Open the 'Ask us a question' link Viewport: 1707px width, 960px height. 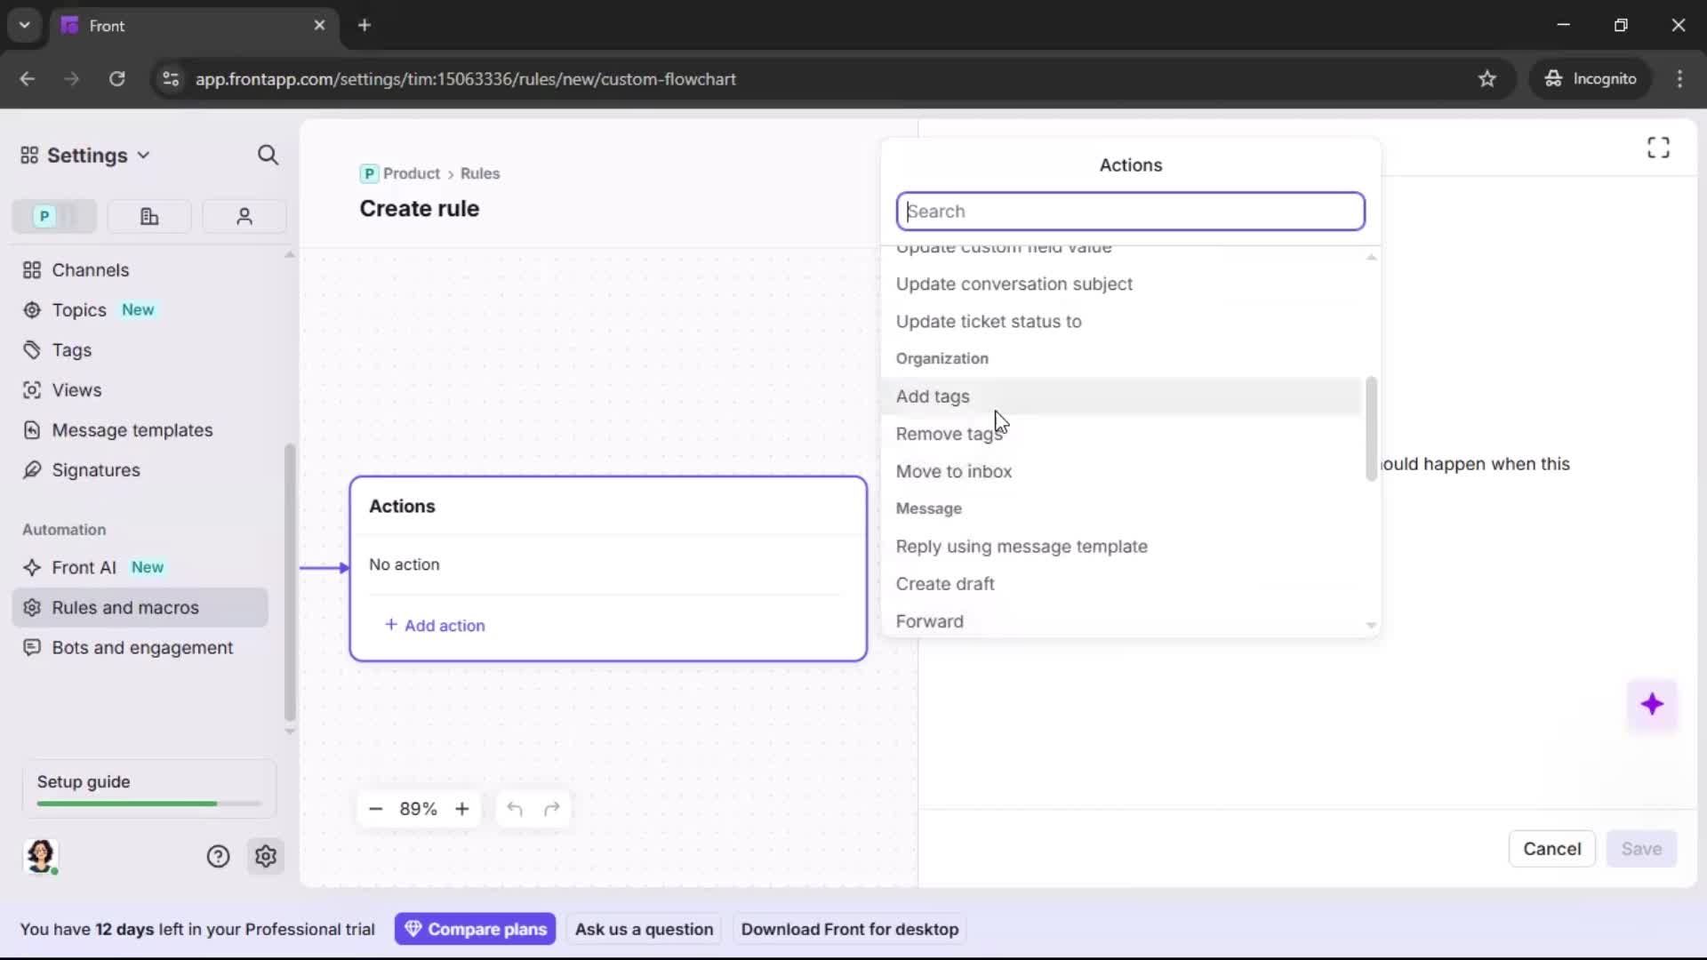644,929
